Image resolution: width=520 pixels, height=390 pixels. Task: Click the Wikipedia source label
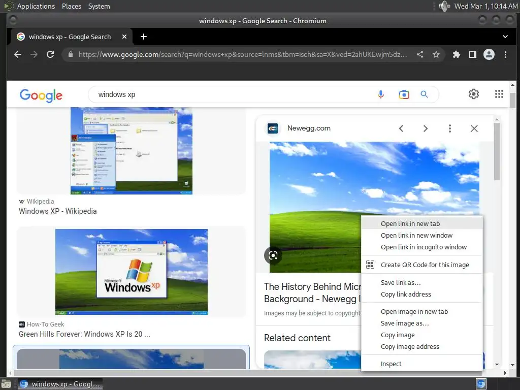pos(40,201)
